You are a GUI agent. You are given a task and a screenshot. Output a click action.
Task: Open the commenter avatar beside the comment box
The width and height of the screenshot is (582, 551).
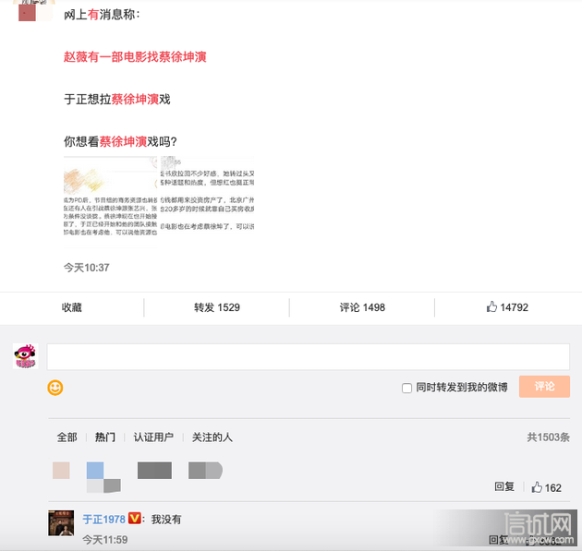(26, 356)
